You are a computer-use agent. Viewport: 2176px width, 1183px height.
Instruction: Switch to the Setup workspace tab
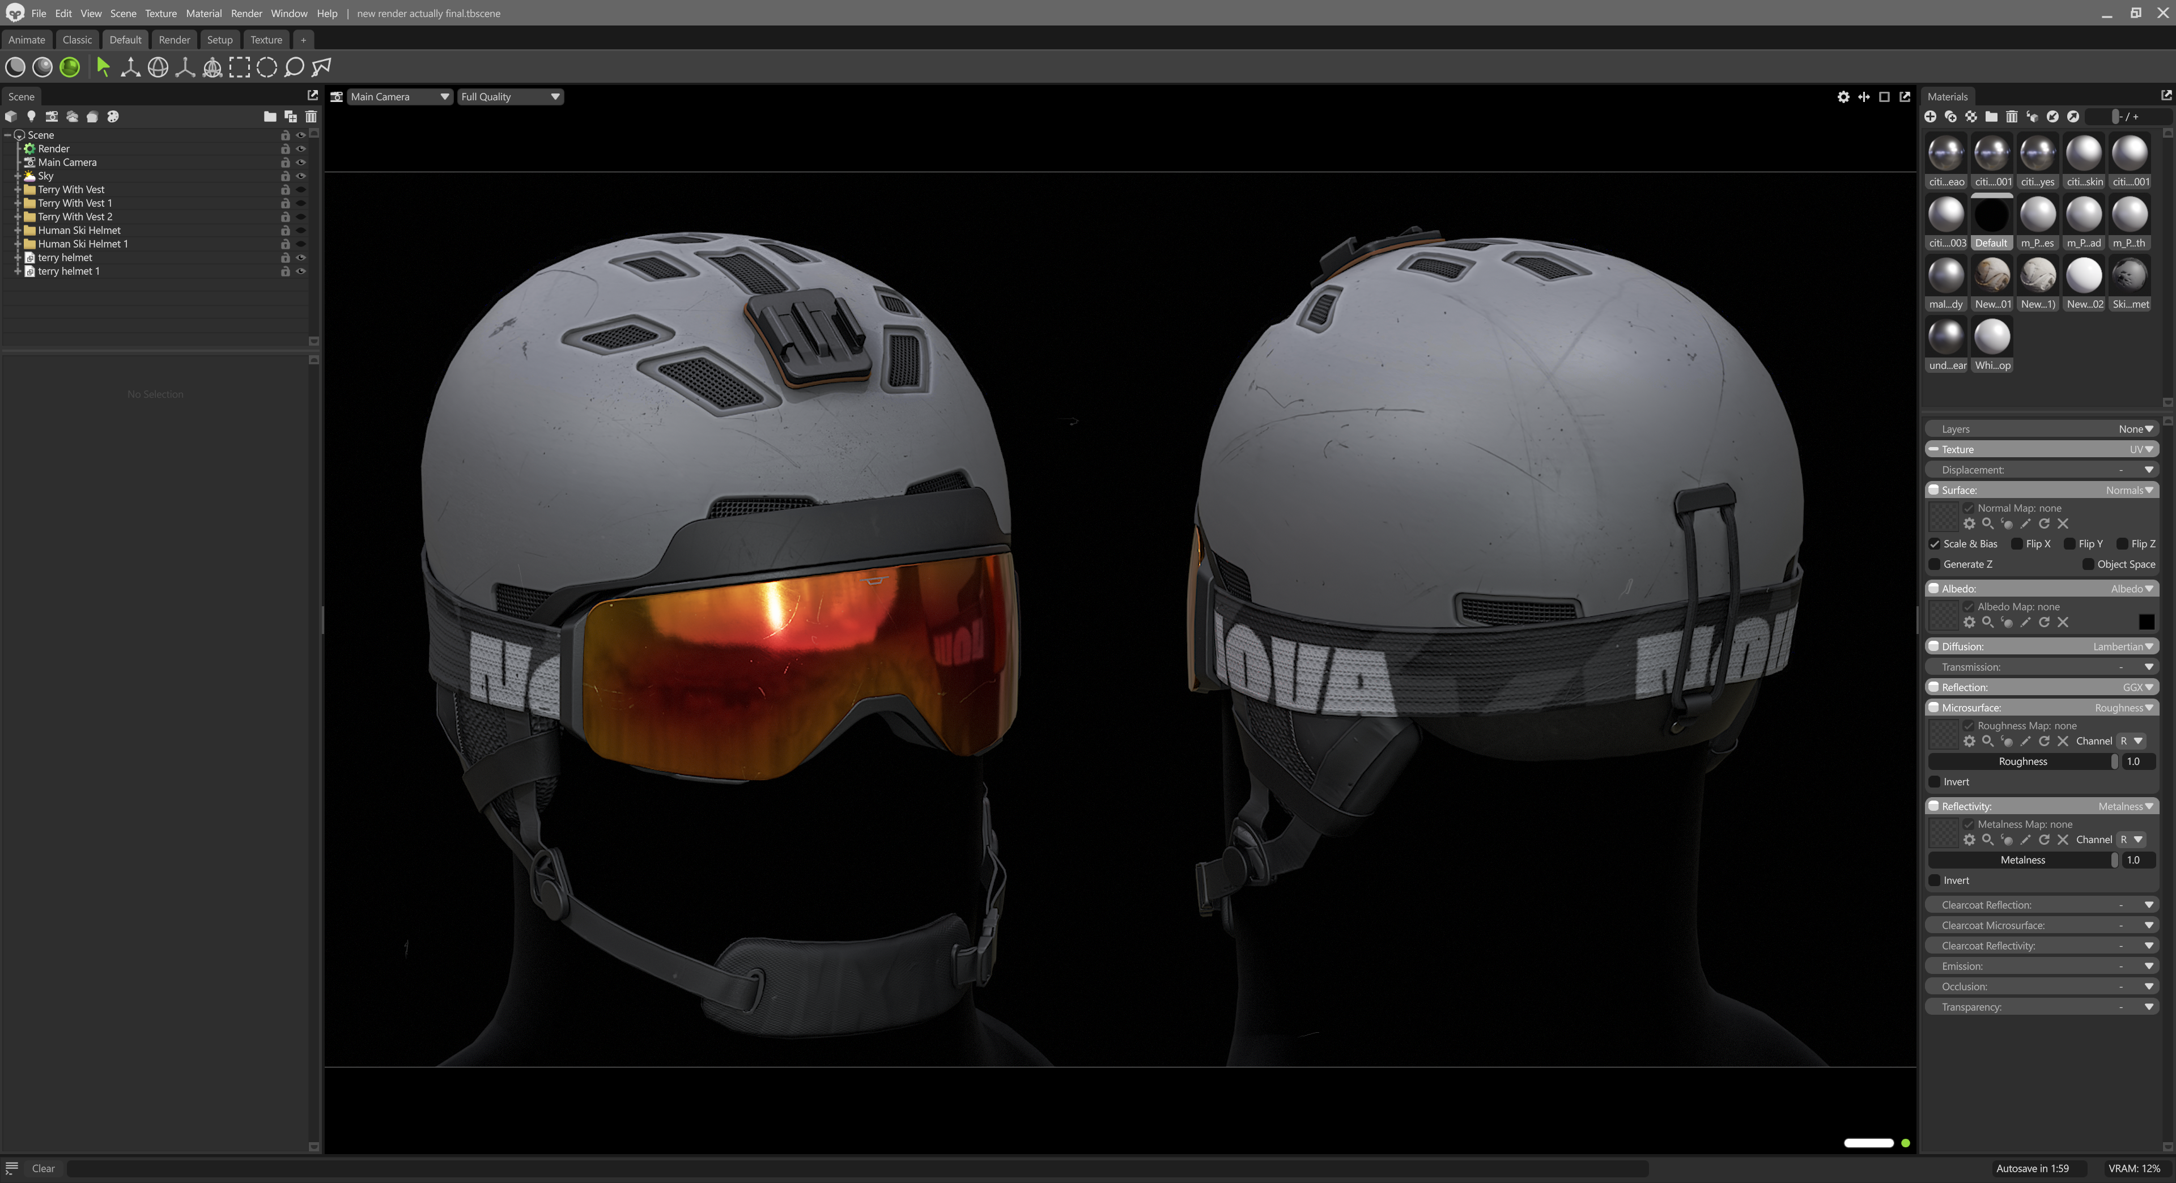tap(220, 40)
